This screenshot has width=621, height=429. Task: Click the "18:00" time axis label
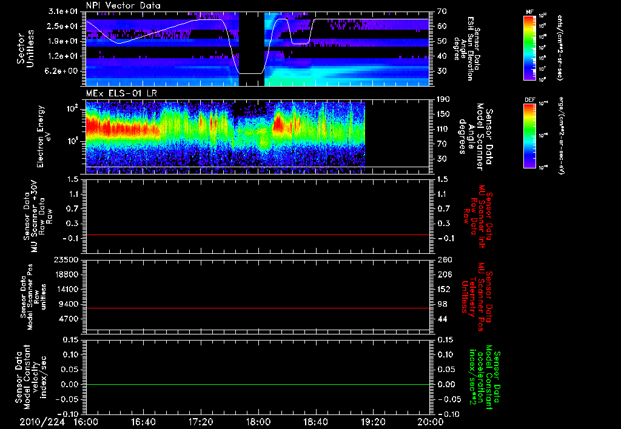pos(258,422)
